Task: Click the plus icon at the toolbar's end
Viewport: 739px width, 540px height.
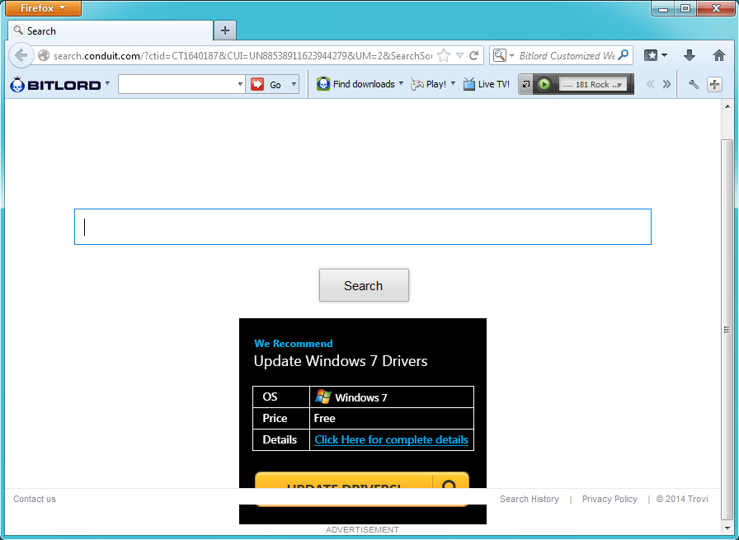Action: (714, 84)
